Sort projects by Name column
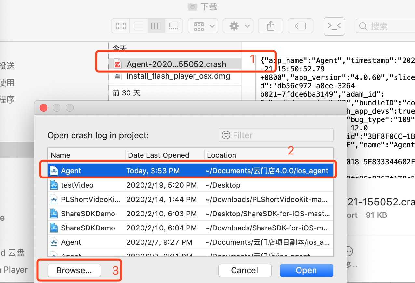This screenshot has width=415, height=283. pyautogui.click(x=87, y=155)
